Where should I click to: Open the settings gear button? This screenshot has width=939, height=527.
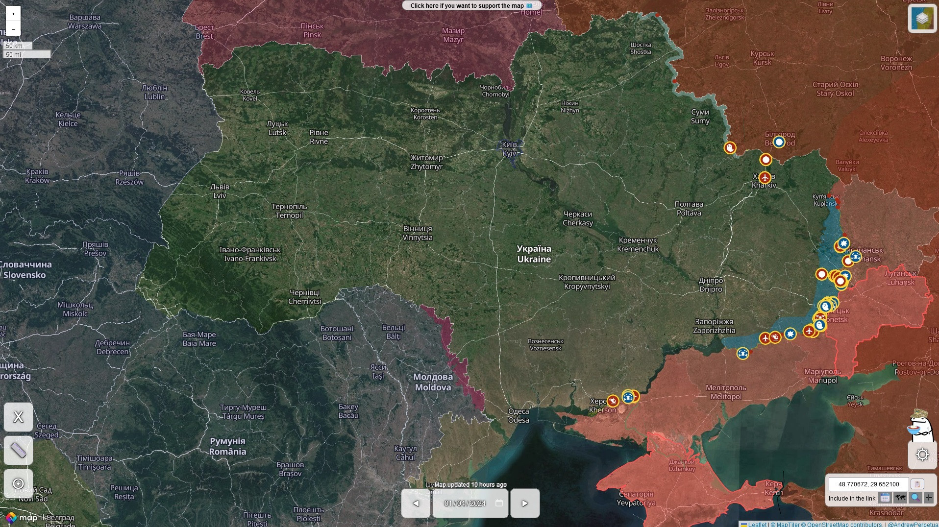[922, 455]
